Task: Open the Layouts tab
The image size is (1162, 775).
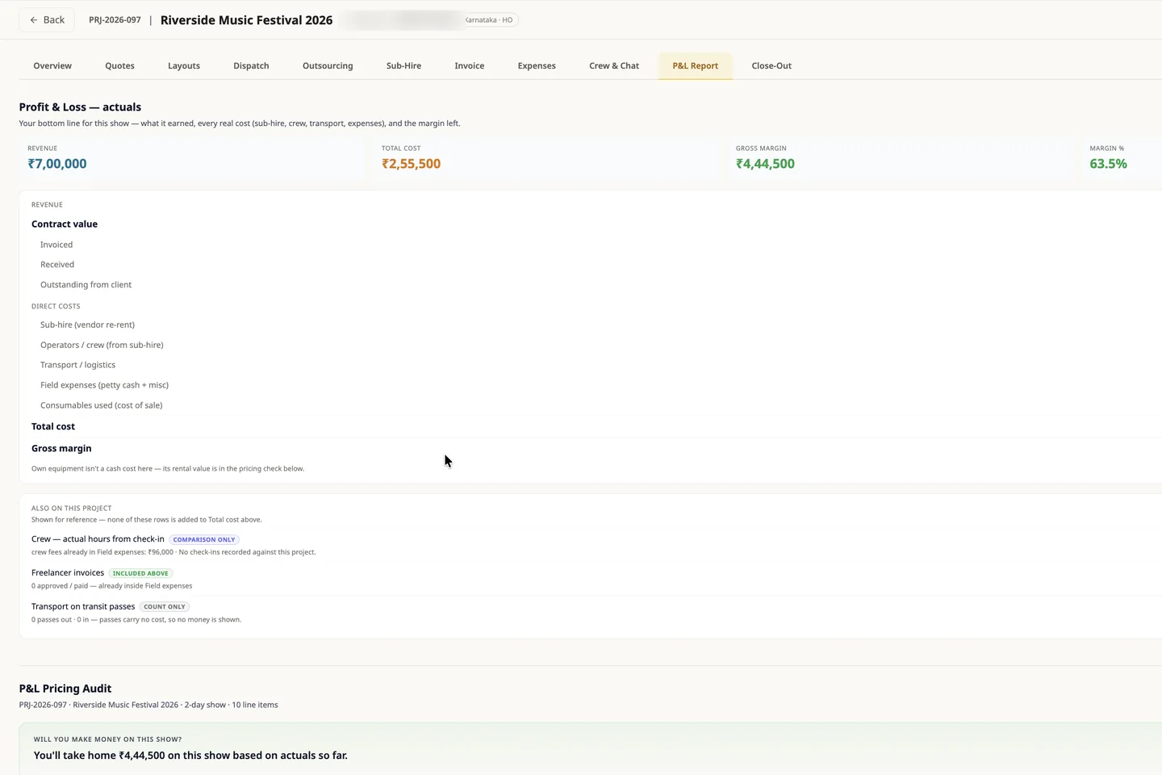Action: pos(184,66)
